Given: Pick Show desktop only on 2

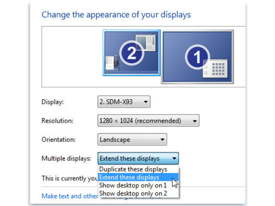Looking at the screenshot, I should tap(133, 193).
